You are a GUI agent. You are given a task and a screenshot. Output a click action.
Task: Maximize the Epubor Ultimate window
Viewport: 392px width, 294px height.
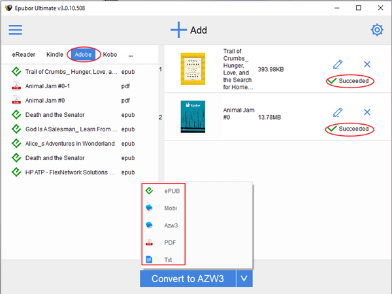click(359, 8)
